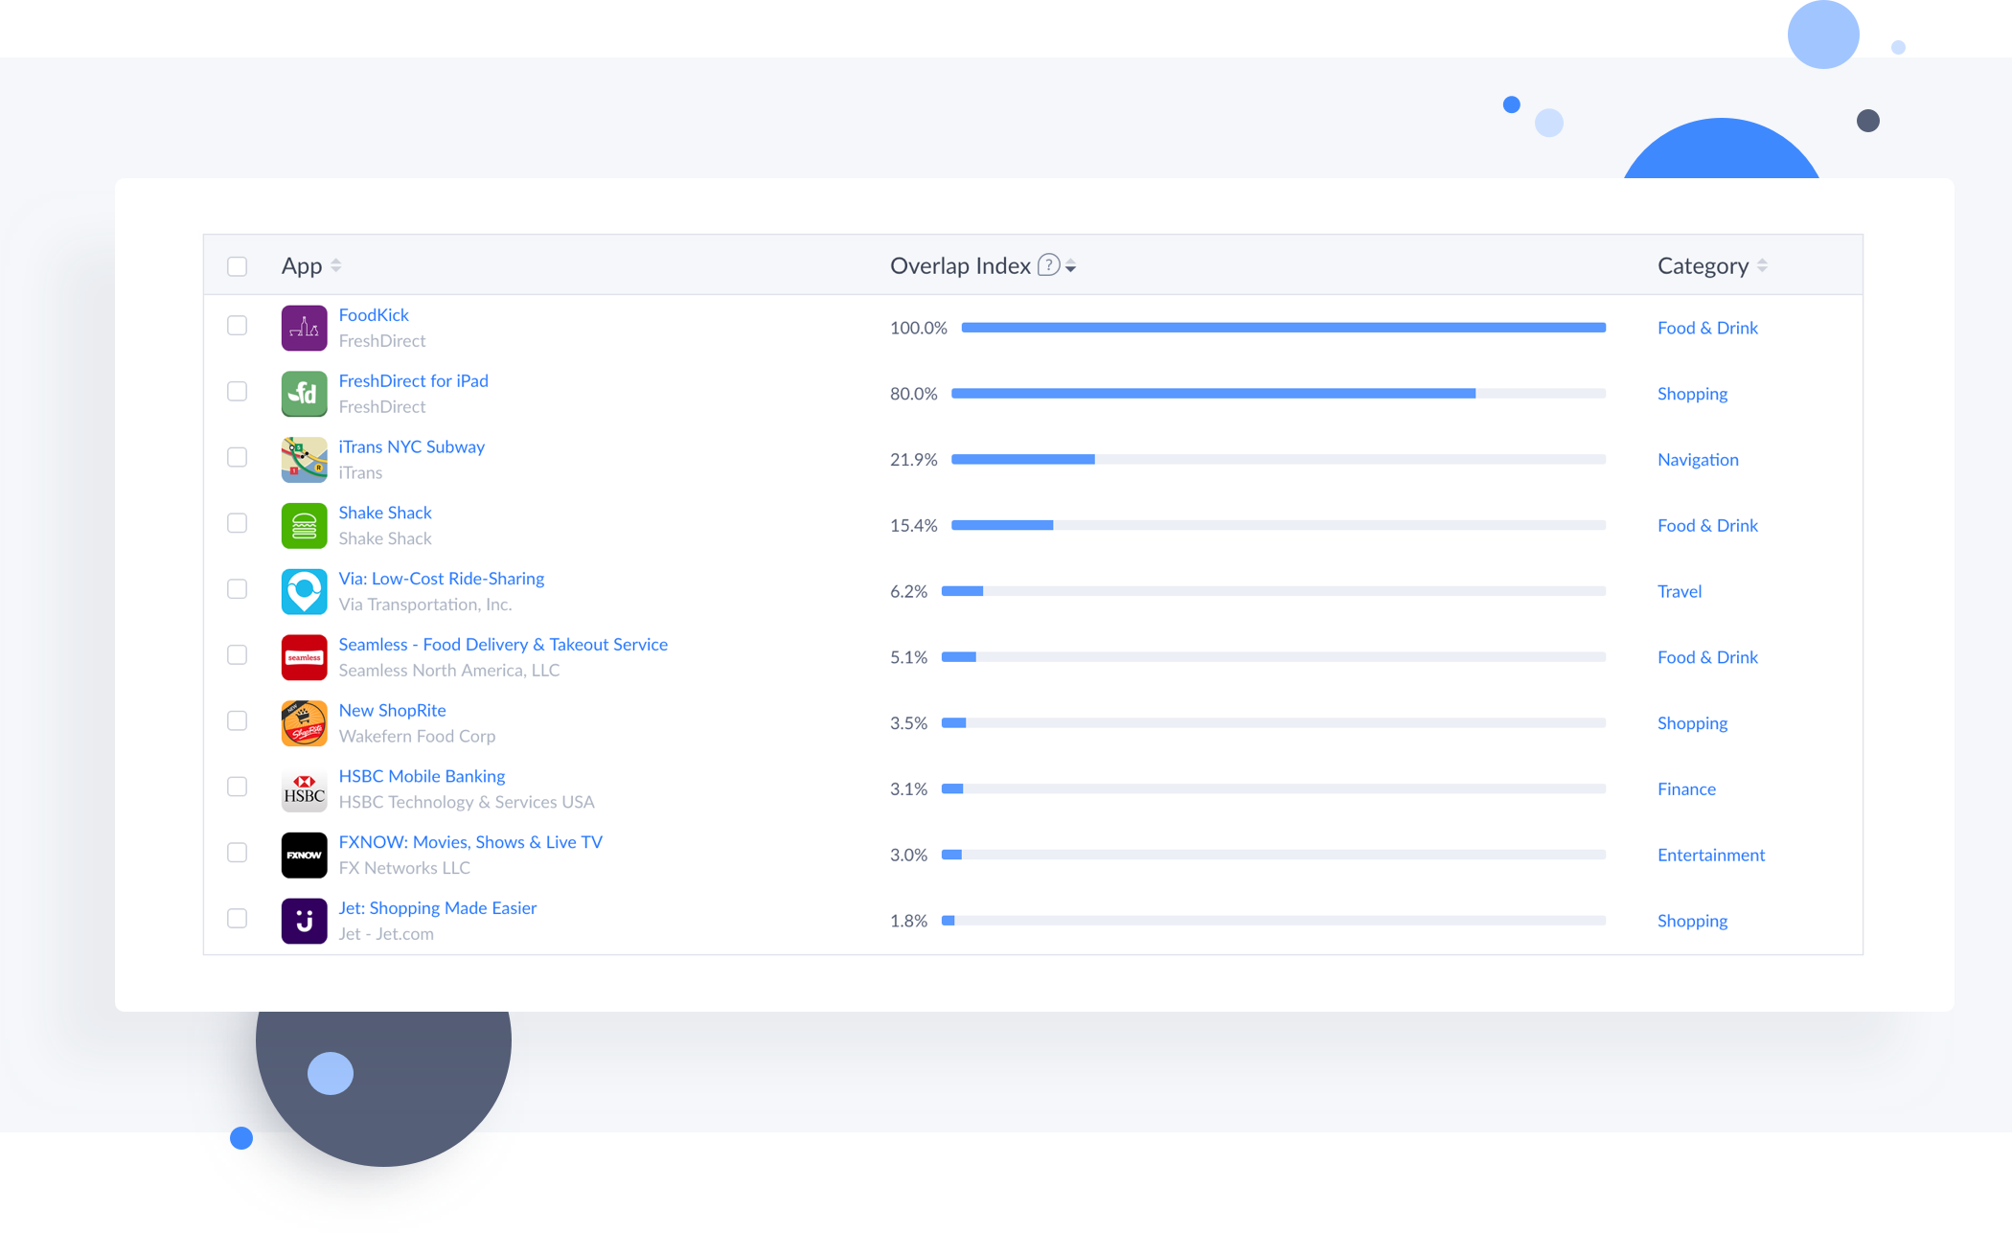Click the FXNOW app icon

304,855
